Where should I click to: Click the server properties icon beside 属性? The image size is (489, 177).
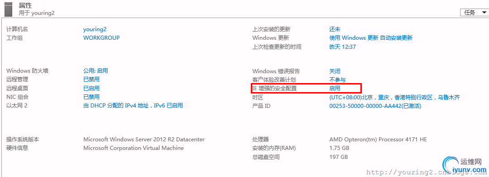click(9, 9)
